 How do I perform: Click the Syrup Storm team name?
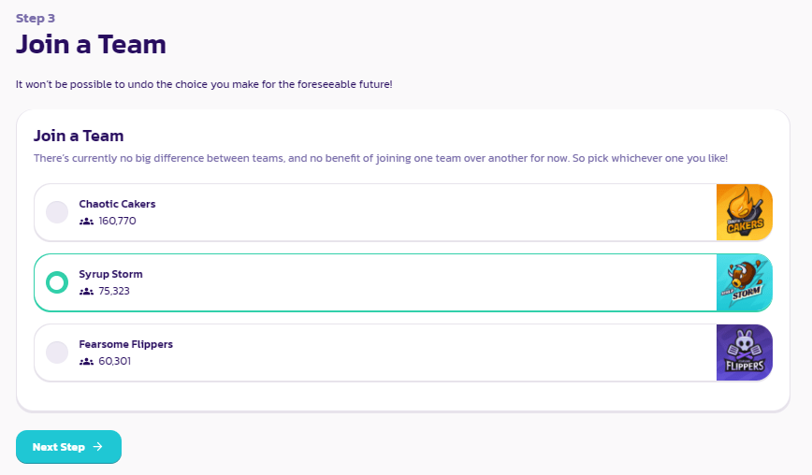click(110, 274)
